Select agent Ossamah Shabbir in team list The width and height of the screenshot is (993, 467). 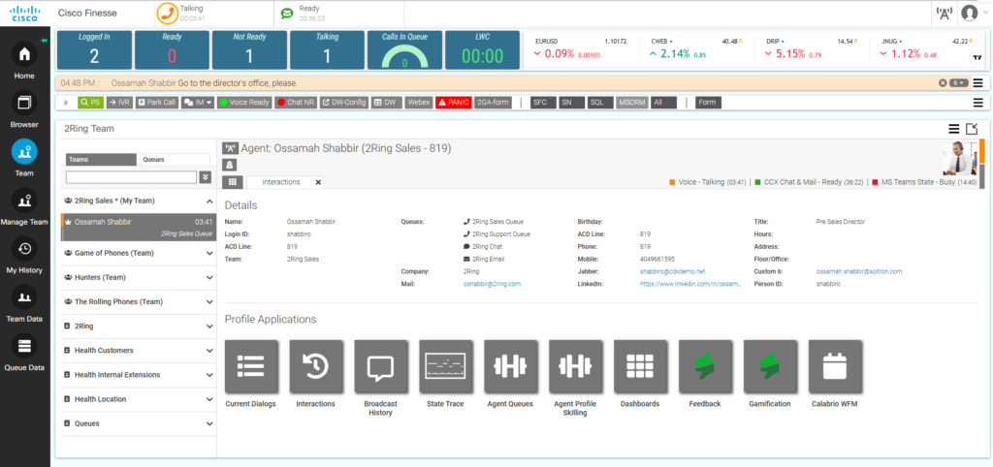tap(138, 227)
